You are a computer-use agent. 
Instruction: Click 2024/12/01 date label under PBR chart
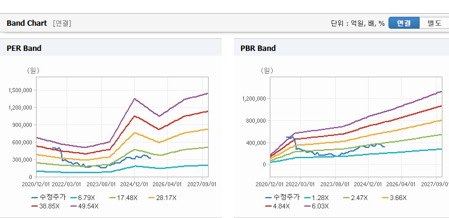(368, 184)
